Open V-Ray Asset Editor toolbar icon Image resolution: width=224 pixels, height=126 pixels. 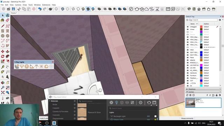(131, 9)
